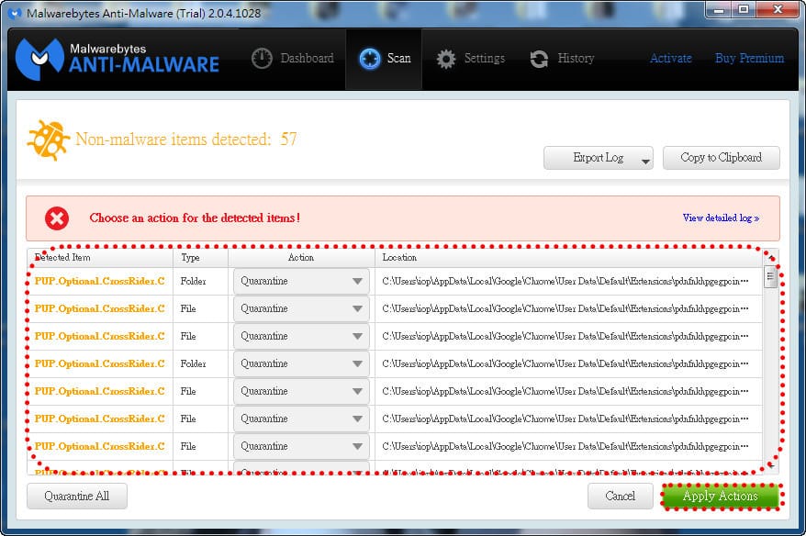
Task: Minimize the Malwarebytes window
Action: tap(719, 10)
